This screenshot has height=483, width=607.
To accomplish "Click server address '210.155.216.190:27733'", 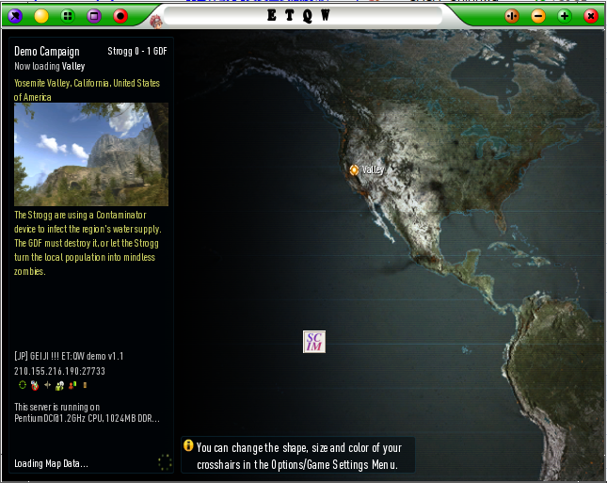I will [59, 371].
